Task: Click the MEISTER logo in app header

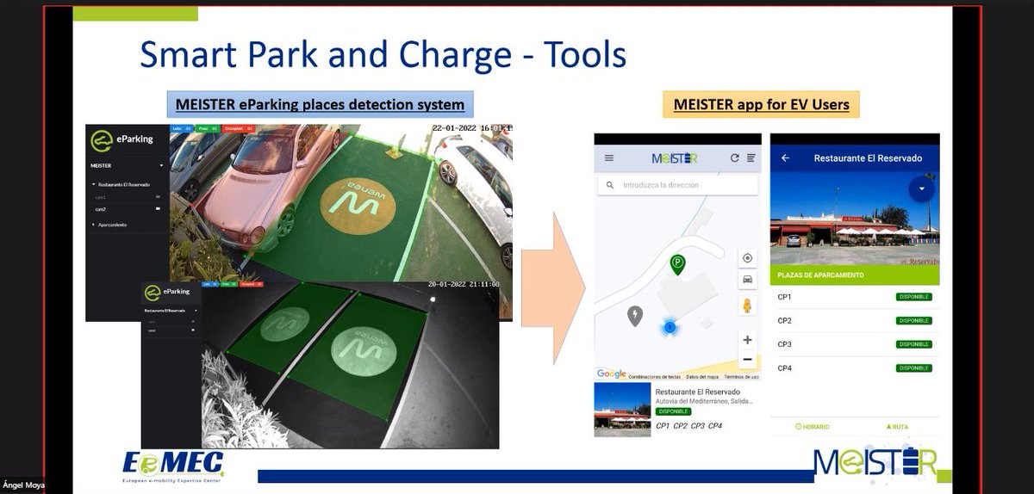Action: click(x=675, y=158)
